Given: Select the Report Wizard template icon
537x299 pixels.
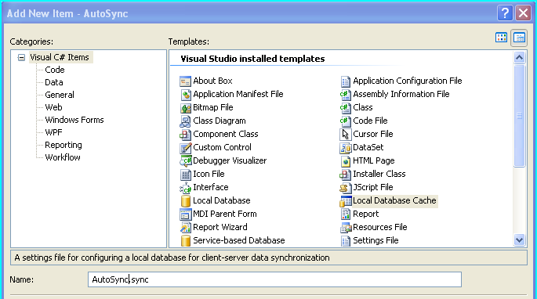Looking at the screenshot, I should 185,228.
